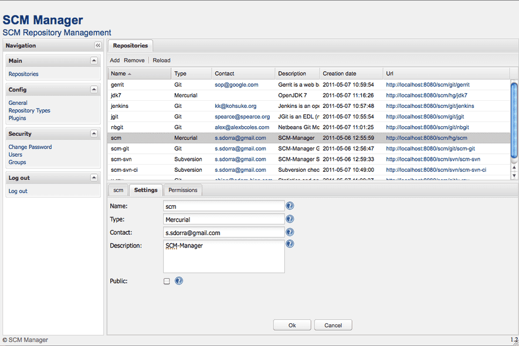The width and height of the screenshot is (519, 346).
Task: Cancel the repository settings changes
Action: [333, 325]
